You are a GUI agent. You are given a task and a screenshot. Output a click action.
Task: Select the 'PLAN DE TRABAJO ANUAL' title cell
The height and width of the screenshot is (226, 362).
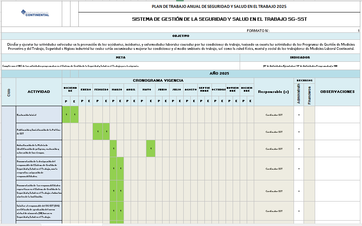tap(219, 7)
